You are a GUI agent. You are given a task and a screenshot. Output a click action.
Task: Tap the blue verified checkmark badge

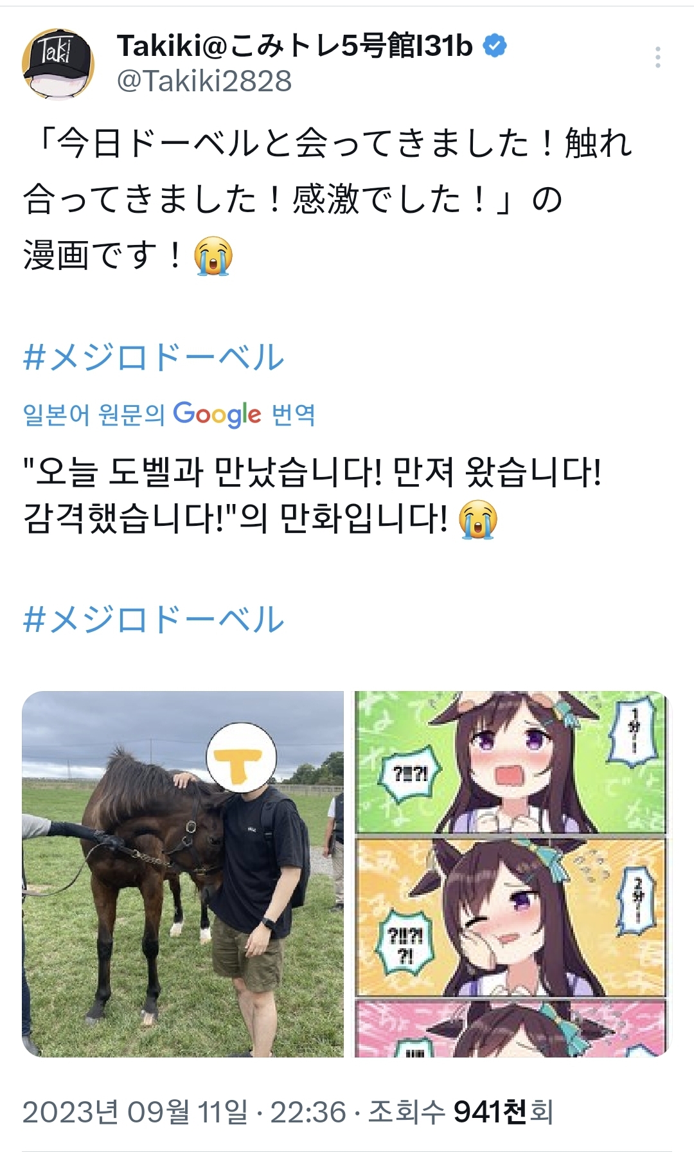495,46
